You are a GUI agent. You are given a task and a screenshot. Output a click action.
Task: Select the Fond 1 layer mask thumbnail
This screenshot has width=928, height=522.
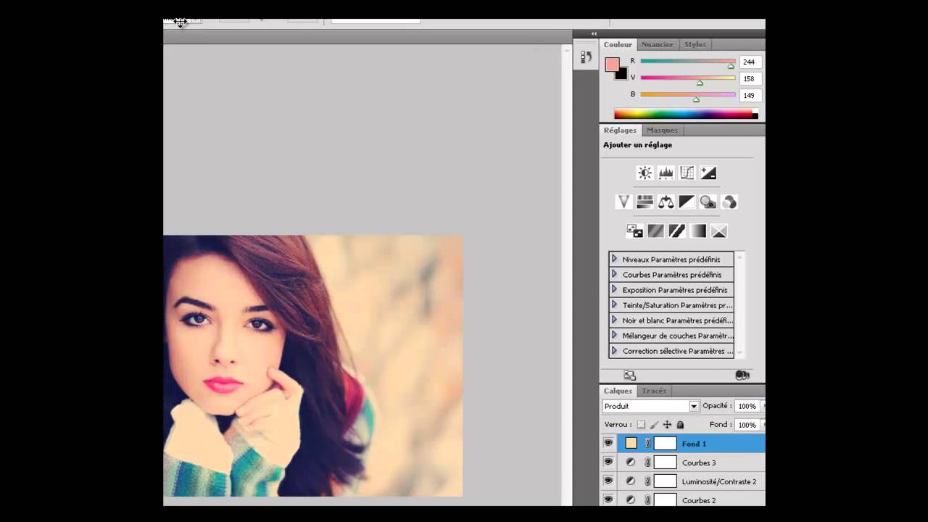tap(665, 443)
